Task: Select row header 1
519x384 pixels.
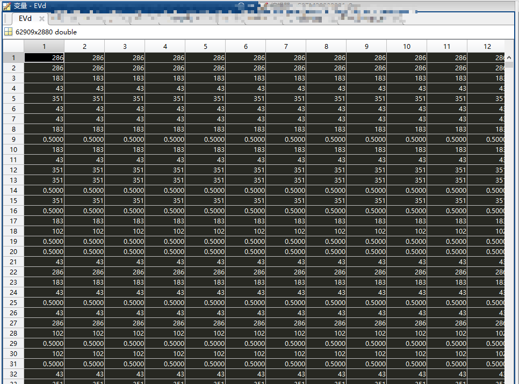Action: point(13,57)
